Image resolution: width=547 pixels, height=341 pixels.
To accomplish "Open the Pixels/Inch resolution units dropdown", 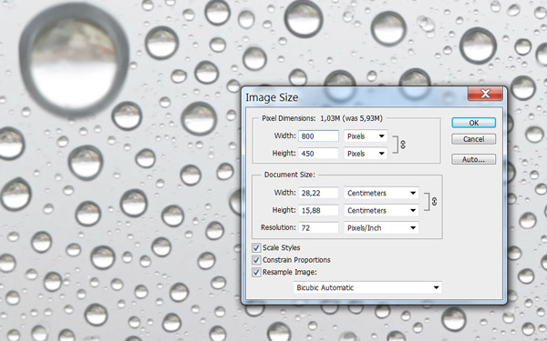I will pos(381,227).
